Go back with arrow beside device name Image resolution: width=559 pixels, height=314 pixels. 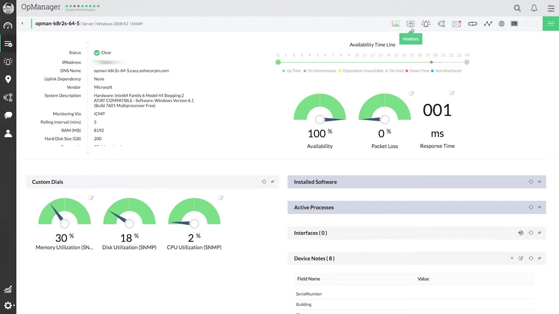(22, 24)
